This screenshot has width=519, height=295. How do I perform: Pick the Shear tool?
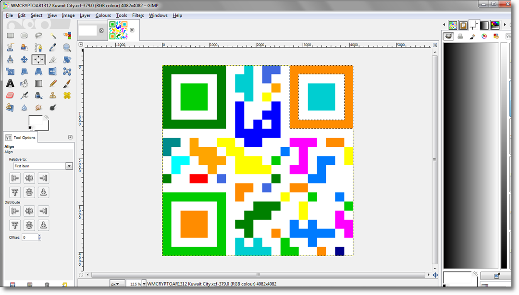(24, 71)
